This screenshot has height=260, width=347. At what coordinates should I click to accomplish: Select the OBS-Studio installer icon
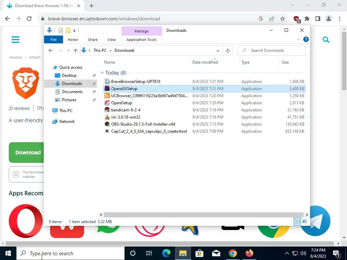point(107,124)
